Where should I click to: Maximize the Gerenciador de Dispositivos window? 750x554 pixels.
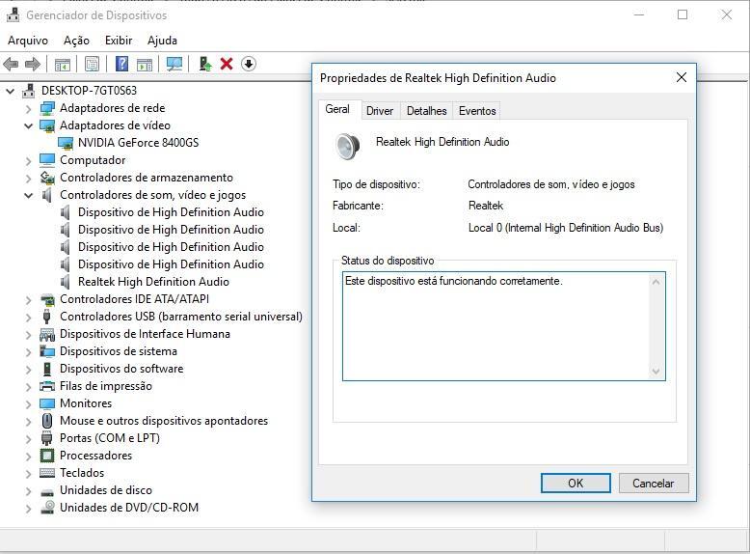point(683,14)
